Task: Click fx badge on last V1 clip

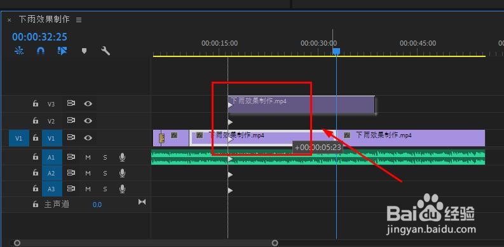Action: click(x=347, y=135)
